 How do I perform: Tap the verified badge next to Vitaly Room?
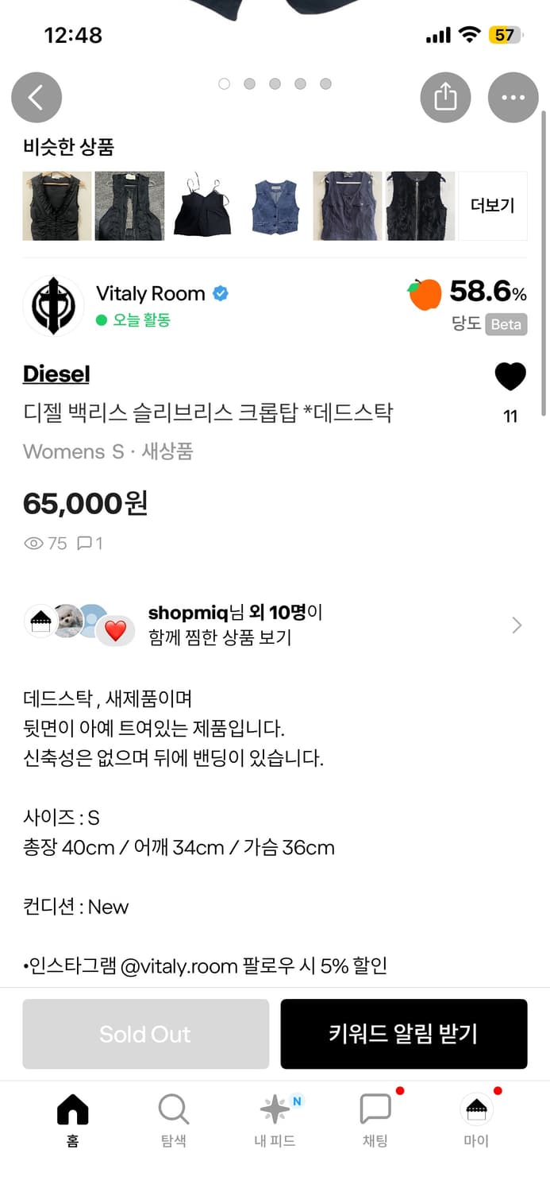(220, 293)
